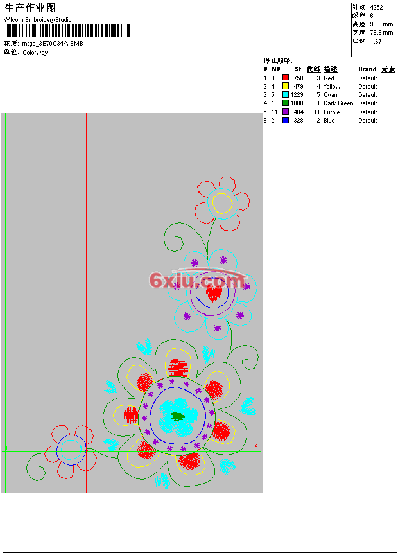This screenshot has width=398, height=553.
Task: Click the 停止顺序 heading
Action: tap(278, 60)
